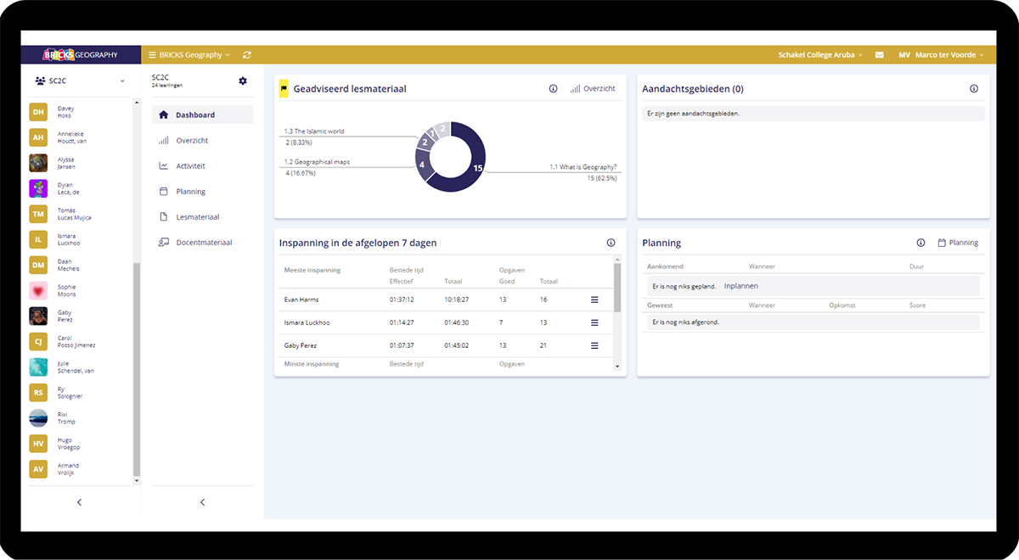
Task: Click the Overzicht link in lesmateriaal panel
Action: (x=593, y=88)
